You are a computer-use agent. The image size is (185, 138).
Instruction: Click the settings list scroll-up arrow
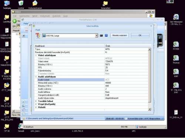[x=149, y=49]
